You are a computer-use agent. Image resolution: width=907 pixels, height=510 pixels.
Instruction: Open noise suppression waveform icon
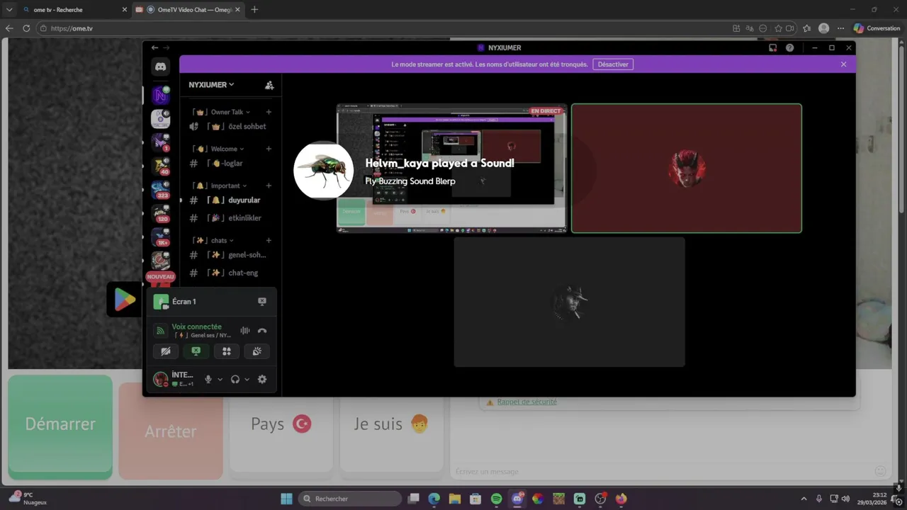pyautogui.click(x=245, y=331)
